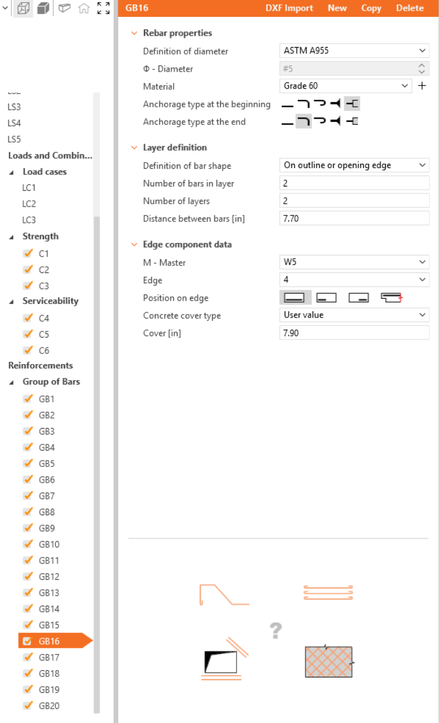This screenshot has width=439, height=723.
Task: Open the Definition of diameter dropdown
Action: click(354, 51)
